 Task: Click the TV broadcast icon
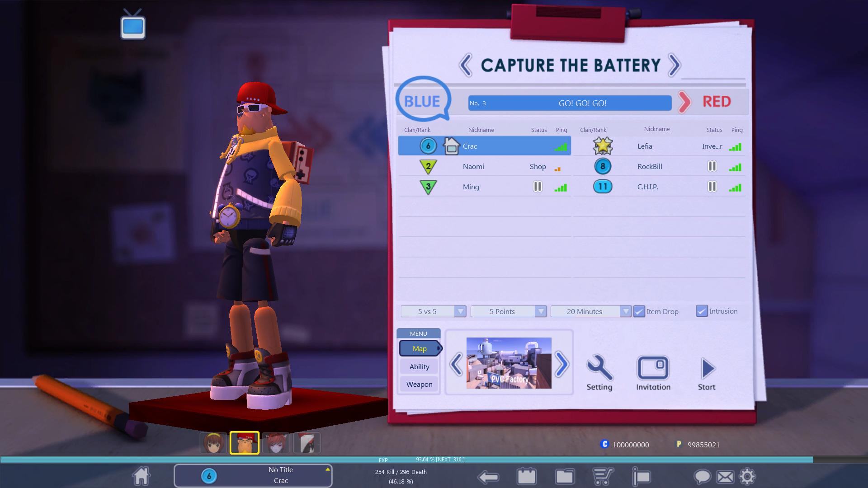(133, 25)
